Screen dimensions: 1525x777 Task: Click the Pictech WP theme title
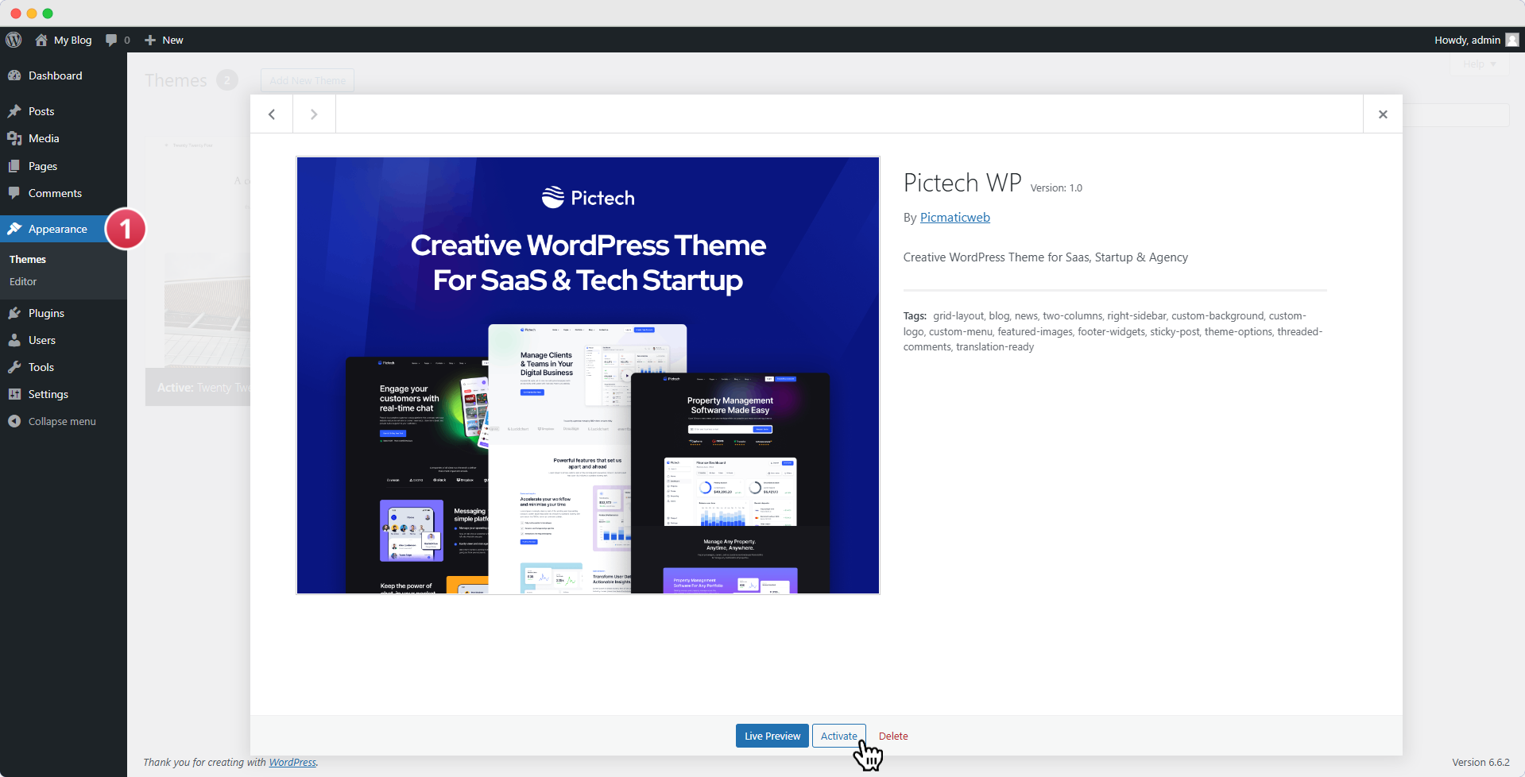(x=962, y=183)
